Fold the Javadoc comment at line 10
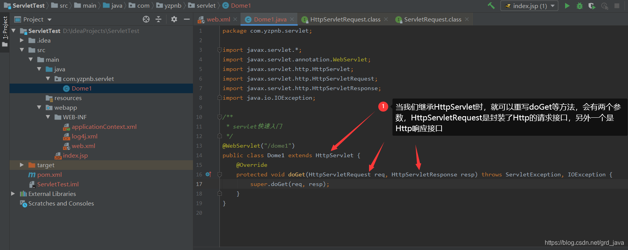 [219, 117]
